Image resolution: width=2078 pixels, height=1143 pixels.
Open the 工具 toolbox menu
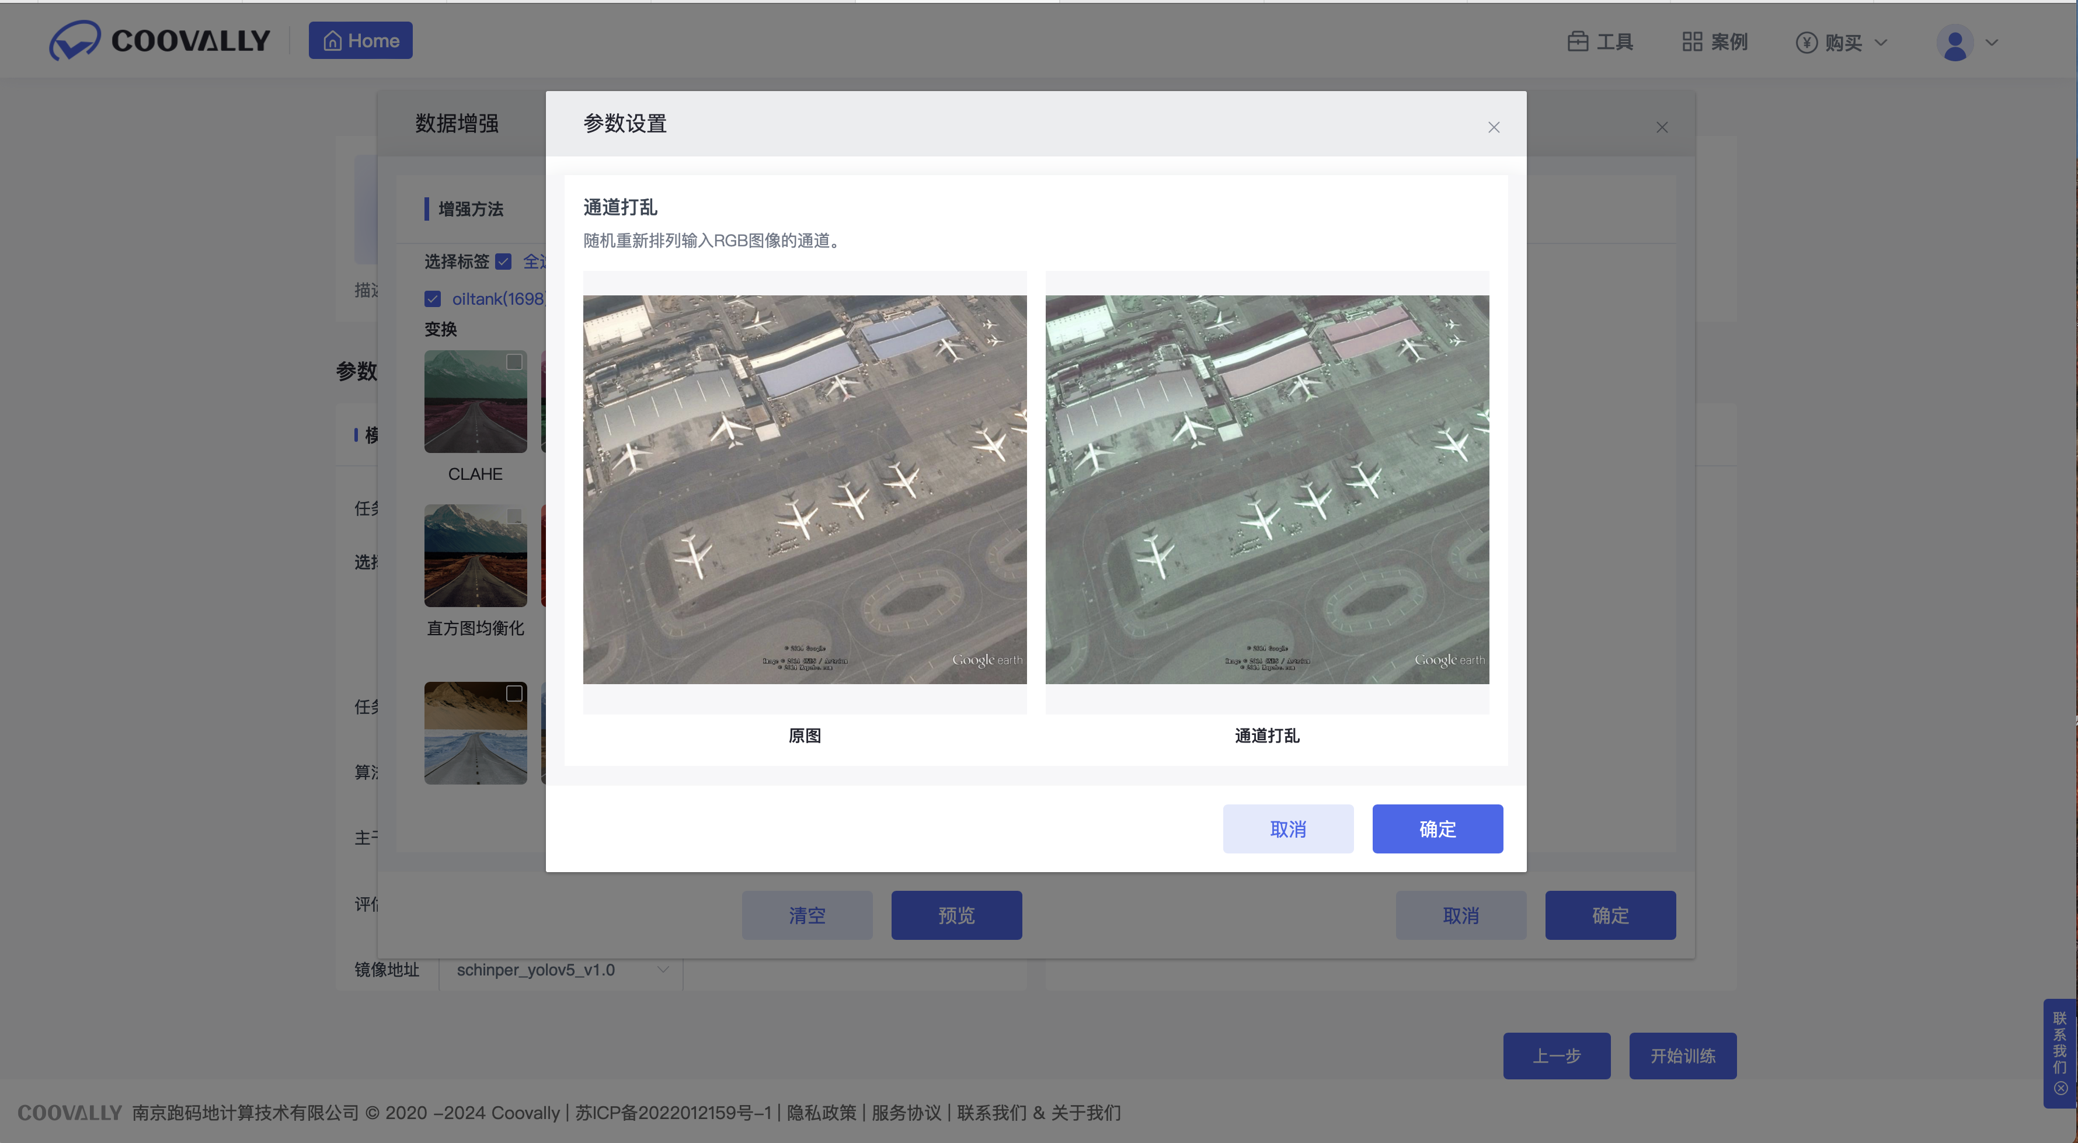[1600, 42]
